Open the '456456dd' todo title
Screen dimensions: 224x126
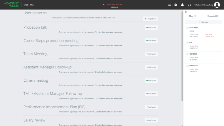[193, 54]
